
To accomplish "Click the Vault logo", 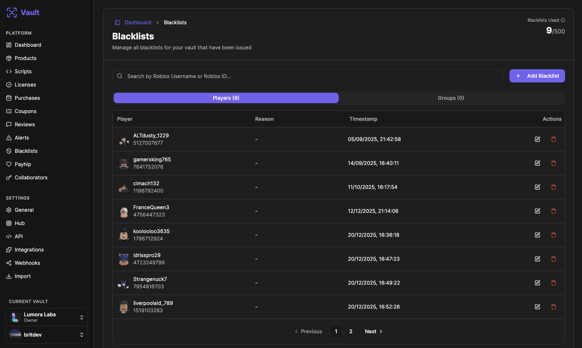I will point(23,13).
